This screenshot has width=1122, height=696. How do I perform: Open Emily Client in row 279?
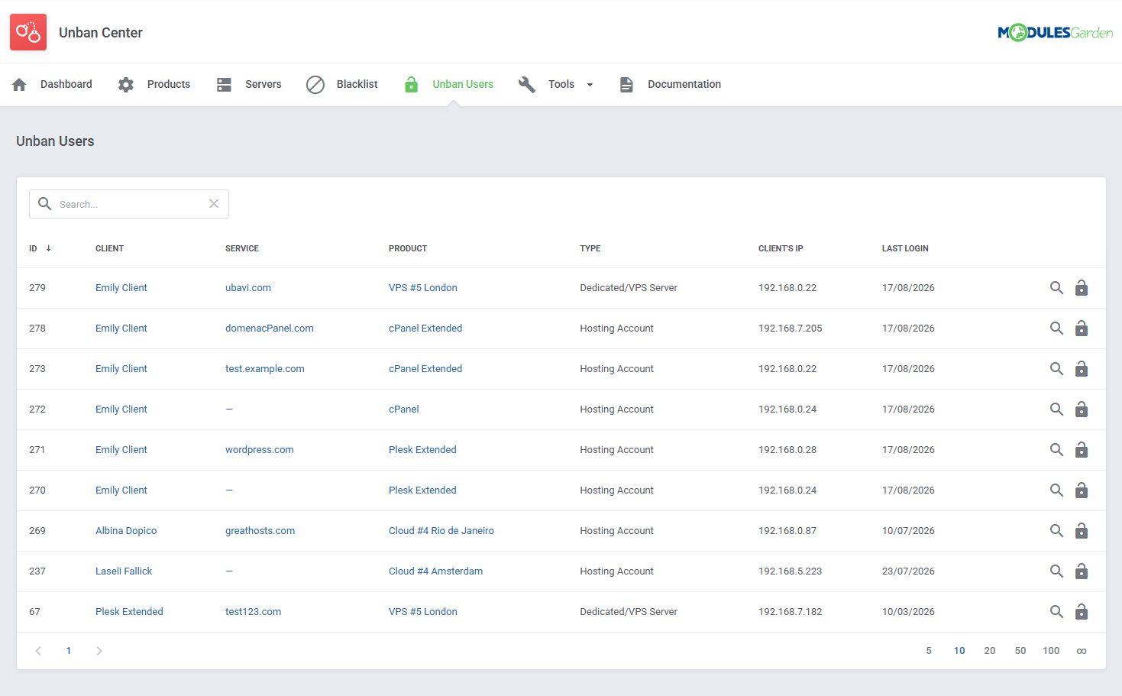121,288
